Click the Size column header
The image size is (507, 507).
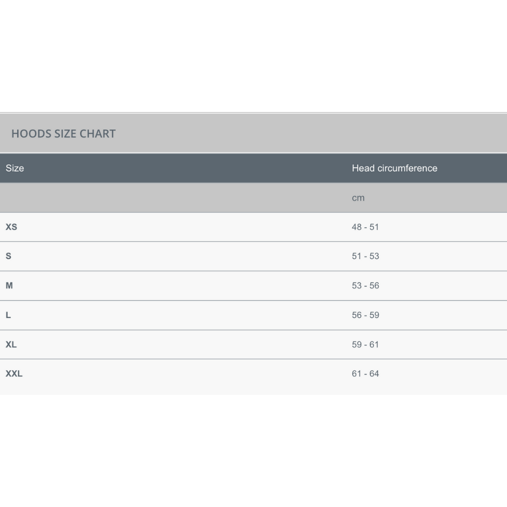[x=15, y=168]
